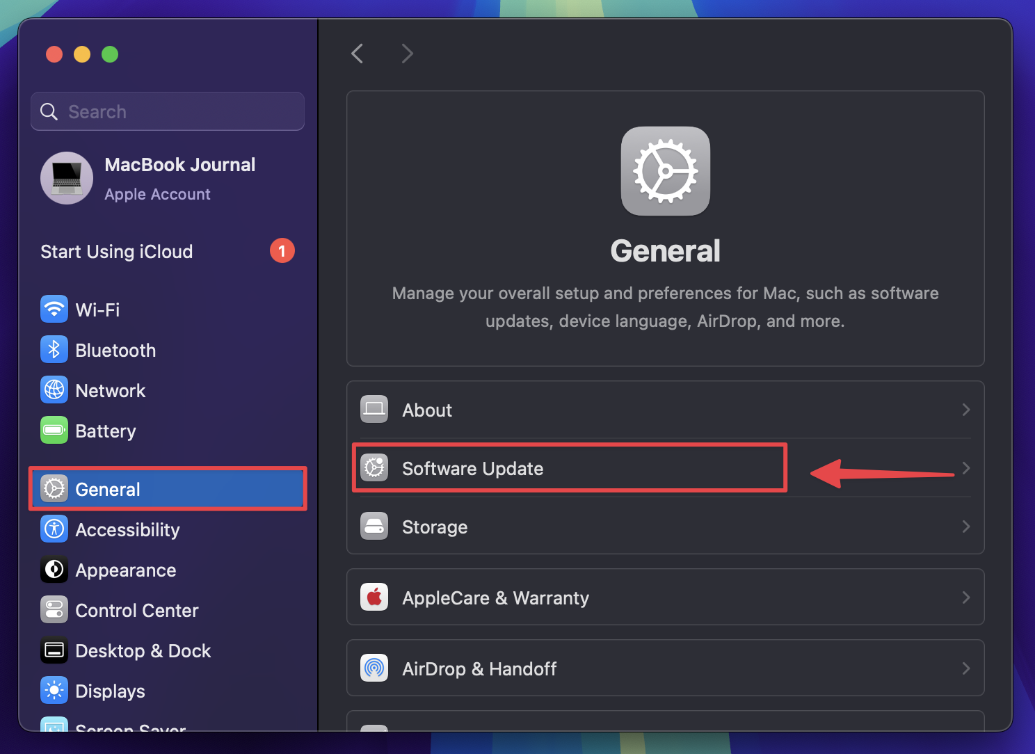Select the Bluetooth sidebar icon
Screen dimensions: 1035x754
pyautogui.click(x=54, y=350)
